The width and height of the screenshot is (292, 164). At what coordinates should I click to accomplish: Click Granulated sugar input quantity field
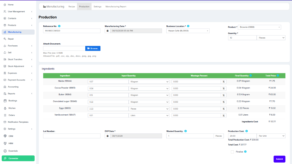pyautogui.click(x=108, y=102)
